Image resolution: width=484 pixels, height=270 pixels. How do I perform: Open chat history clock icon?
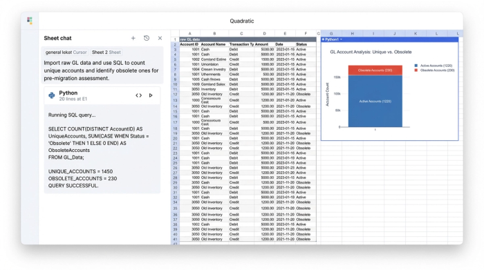(x=147, y=38)
